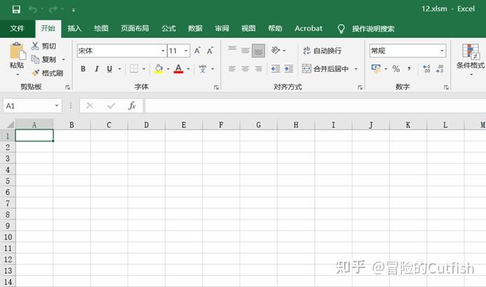The width and height of the screenshot is (486, 287).
Task: Redo the last undone action
Action: click(53, 9)
